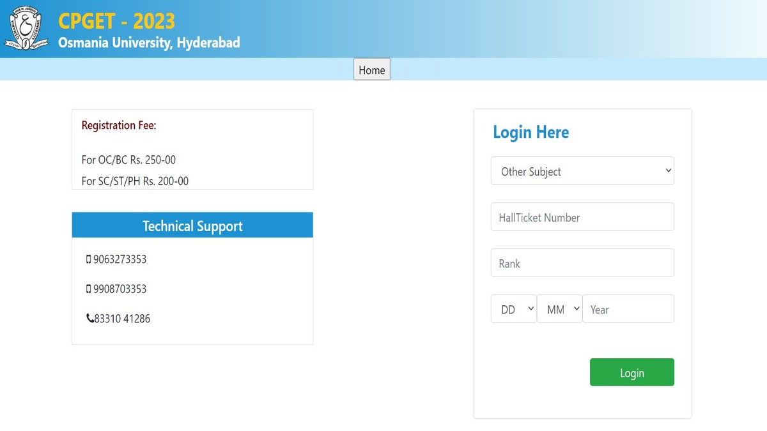Expand the MM month dropdown
Screen dimensions: 767x431
tap(560, 309)
